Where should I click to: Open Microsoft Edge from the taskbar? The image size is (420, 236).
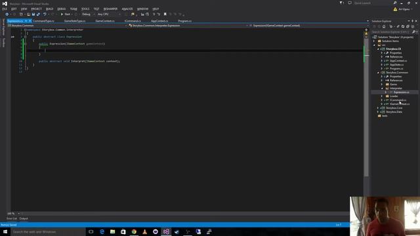[102, 231]
